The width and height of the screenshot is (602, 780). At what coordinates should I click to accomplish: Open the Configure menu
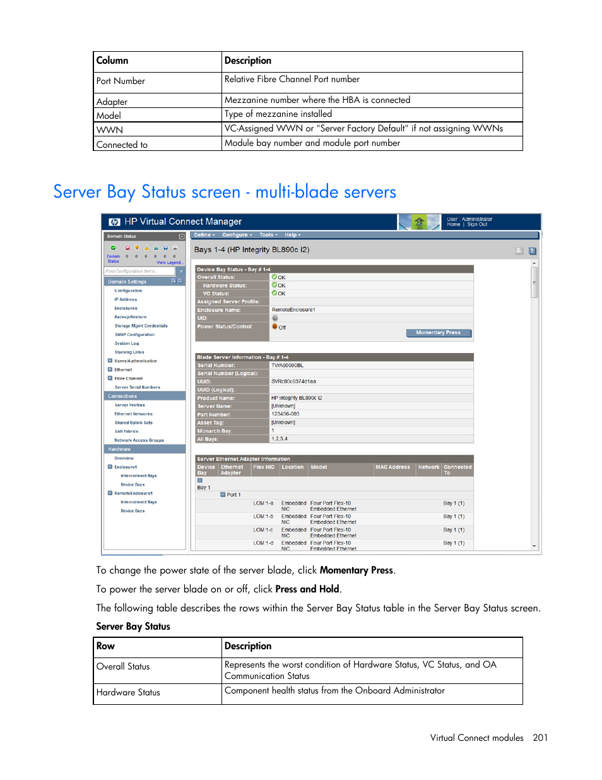click(x=237, y=235)
